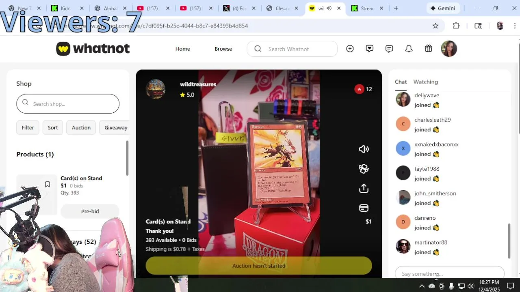Open the shop Filter options
520x292 pixels.
pos(28,127)
